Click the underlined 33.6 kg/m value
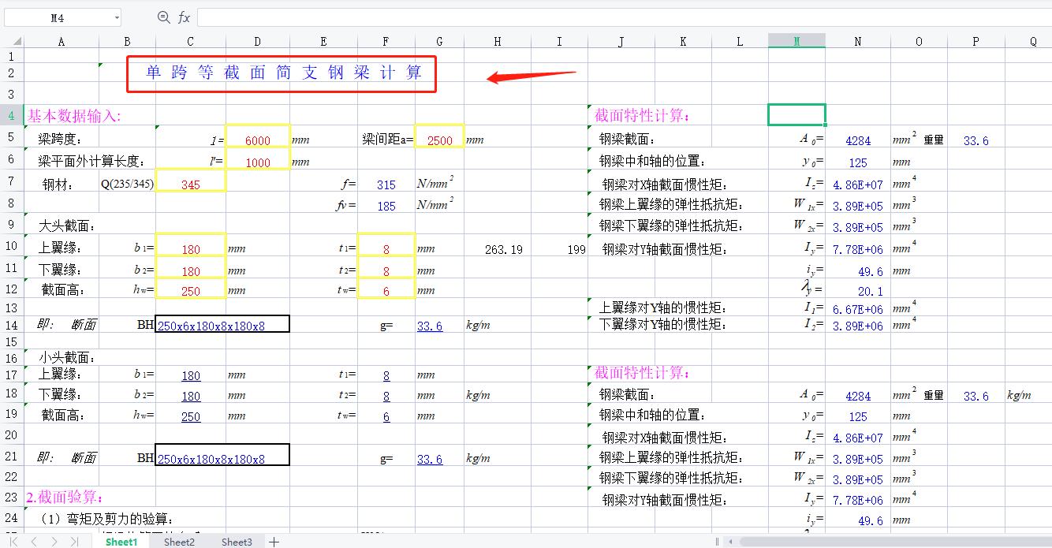 pos(429,325)
